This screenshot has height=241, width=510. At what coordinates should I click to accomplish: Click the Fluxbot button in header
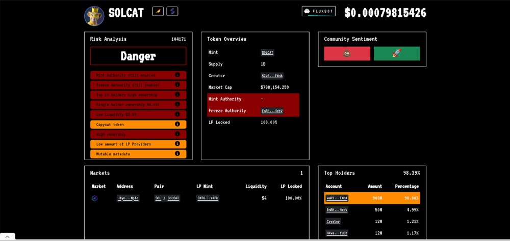(x=319, y=11)
